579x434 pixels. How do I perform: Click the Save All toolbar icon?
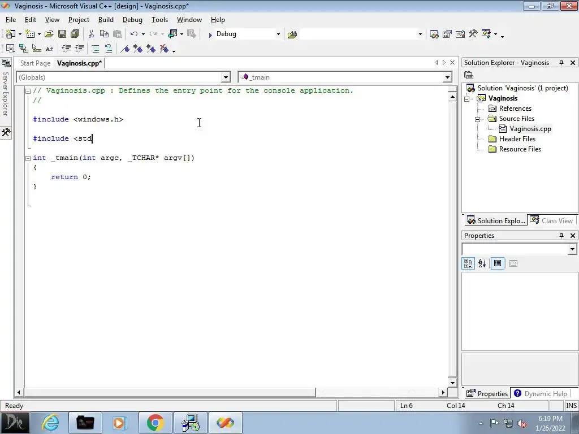75,34
